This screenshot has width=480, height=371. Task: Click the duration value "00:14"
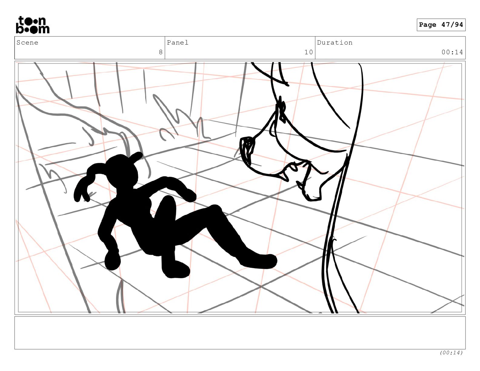coord(452,52)
